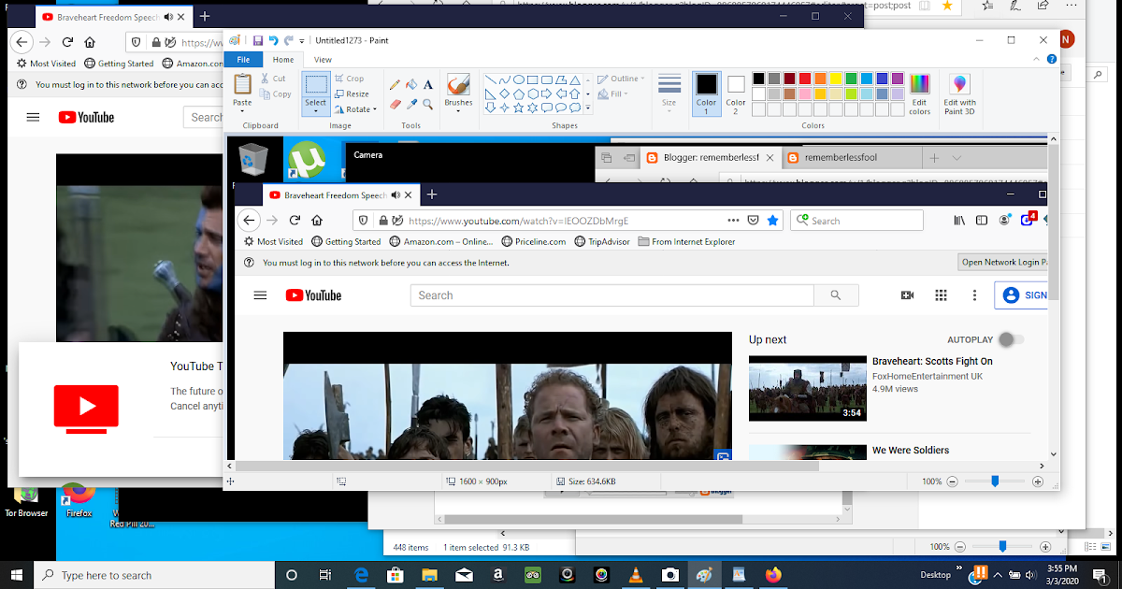This screenshot has width=1122, height=589.
Task: Open Microsoft Edge from the taskbar
Action: coord(360,575)
